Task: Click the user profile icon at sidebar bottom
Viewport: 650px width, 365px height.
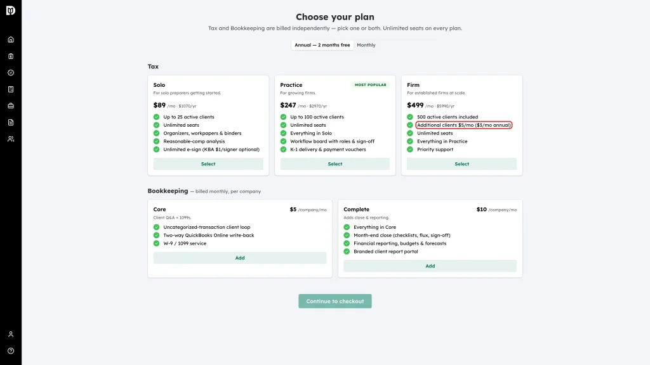Action: (11, 335)
